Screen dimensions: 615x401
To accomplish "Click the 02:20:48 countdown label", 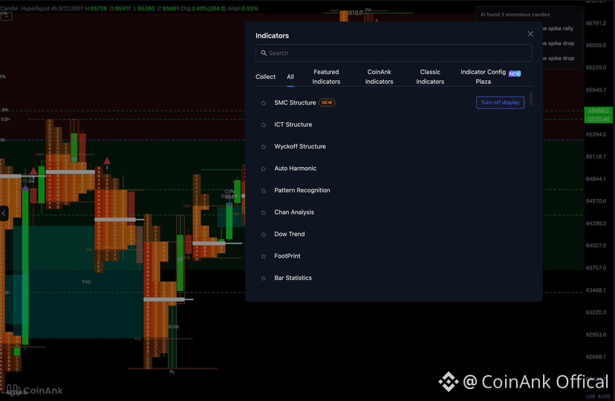I will click(598, 119).
